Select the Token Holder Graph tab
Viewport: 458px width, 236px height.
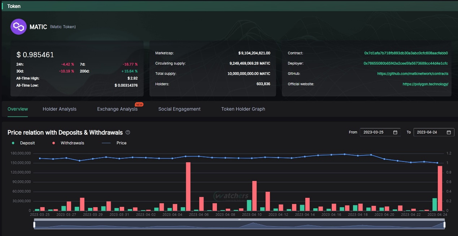(x=243, y=109)
